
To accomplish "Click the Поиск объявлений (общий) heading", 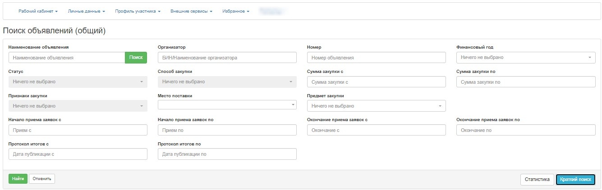I will click(54, 31).
